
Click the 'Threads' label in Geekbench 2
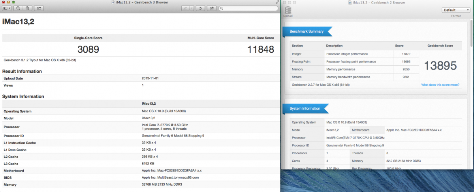click(357, 153)
